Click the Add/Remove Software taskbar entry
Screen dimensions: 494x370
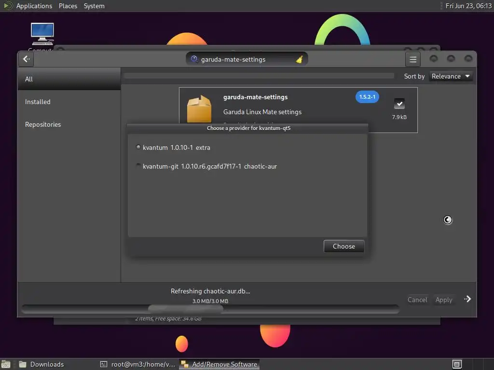220,364
